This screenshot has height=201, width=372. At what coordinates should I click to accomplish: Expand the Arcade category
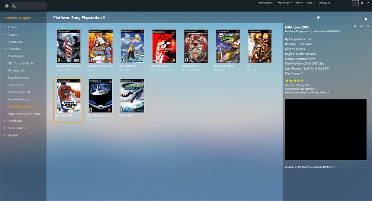pos(4,27)
